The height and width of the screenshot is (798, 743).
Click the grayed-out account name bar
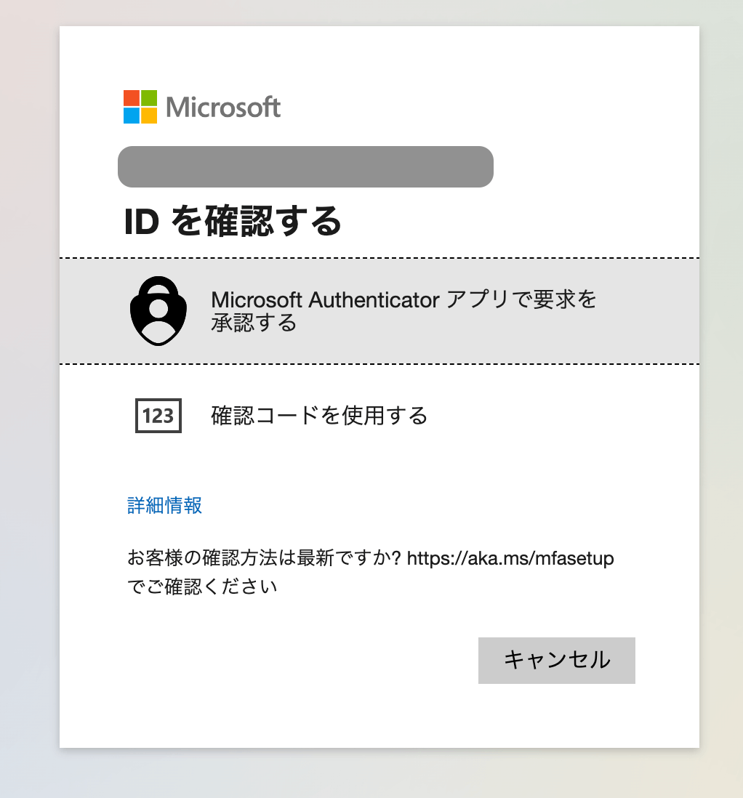305,166
